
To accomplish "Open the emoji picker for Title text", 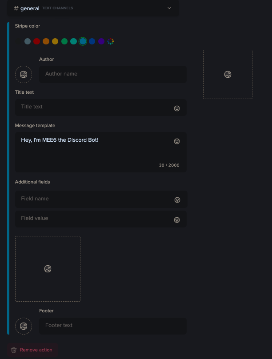I will (x=177, y=108).
